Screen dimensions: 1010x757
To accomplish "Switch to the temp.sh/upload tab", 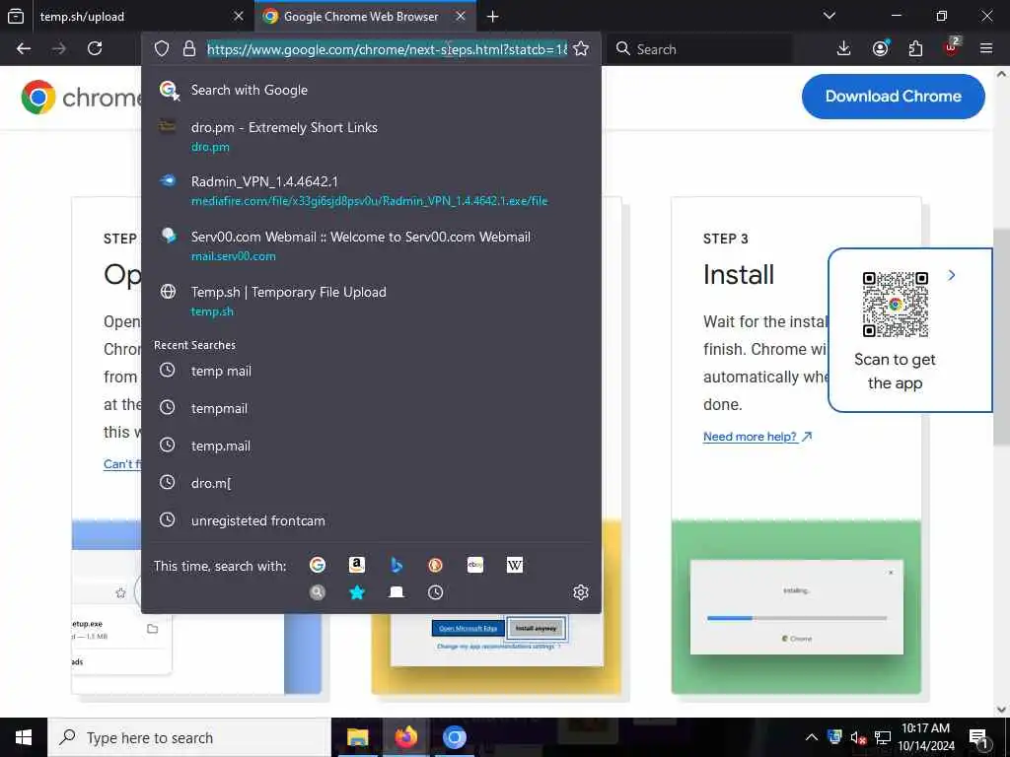I will (x=129, y=16).
